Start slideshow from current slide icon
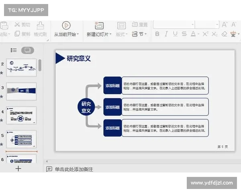241x193 pixels. 66,25
